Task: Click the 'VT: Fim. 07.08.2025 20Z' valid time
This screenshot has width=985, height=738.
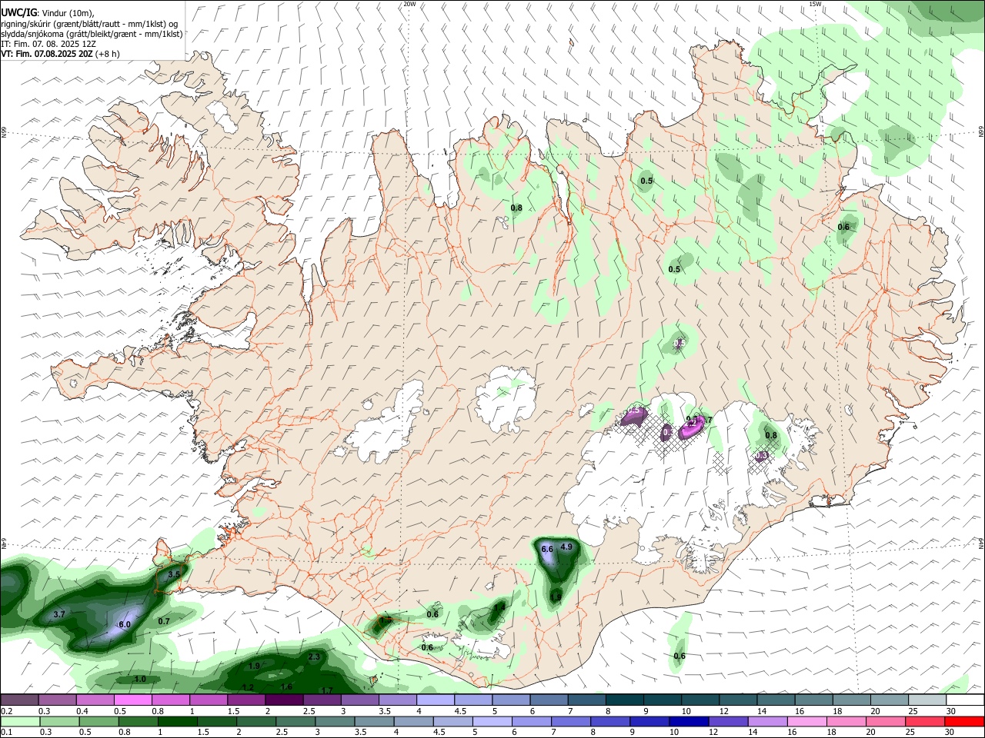Action: [x=47, y=54]
